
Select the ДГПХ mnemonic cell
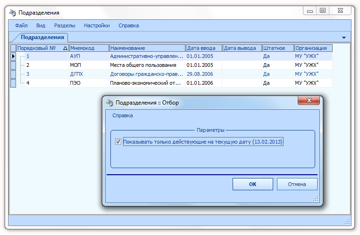(89, 74)
